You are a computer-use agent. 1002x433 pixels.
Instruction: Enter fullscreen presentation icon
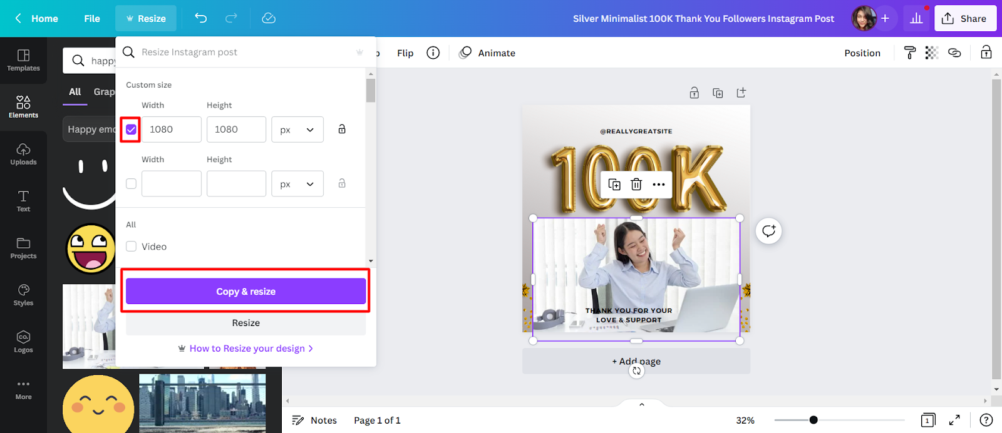[954, 420]
